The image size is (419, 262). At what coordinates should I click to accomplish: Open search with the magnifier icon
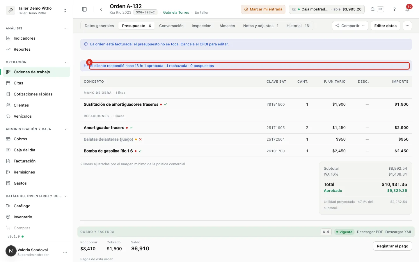(x=372, y=9)
